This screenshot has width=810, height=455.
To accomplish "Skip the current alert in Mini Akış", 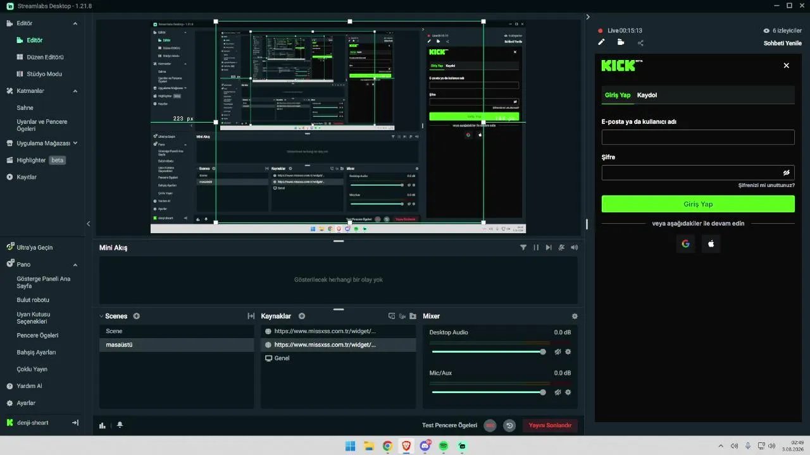I will coord(549,248).
